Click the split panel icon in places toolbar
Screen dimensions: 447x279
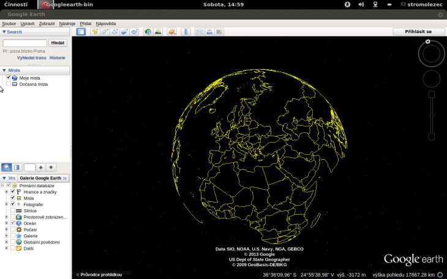pos(17,167)
